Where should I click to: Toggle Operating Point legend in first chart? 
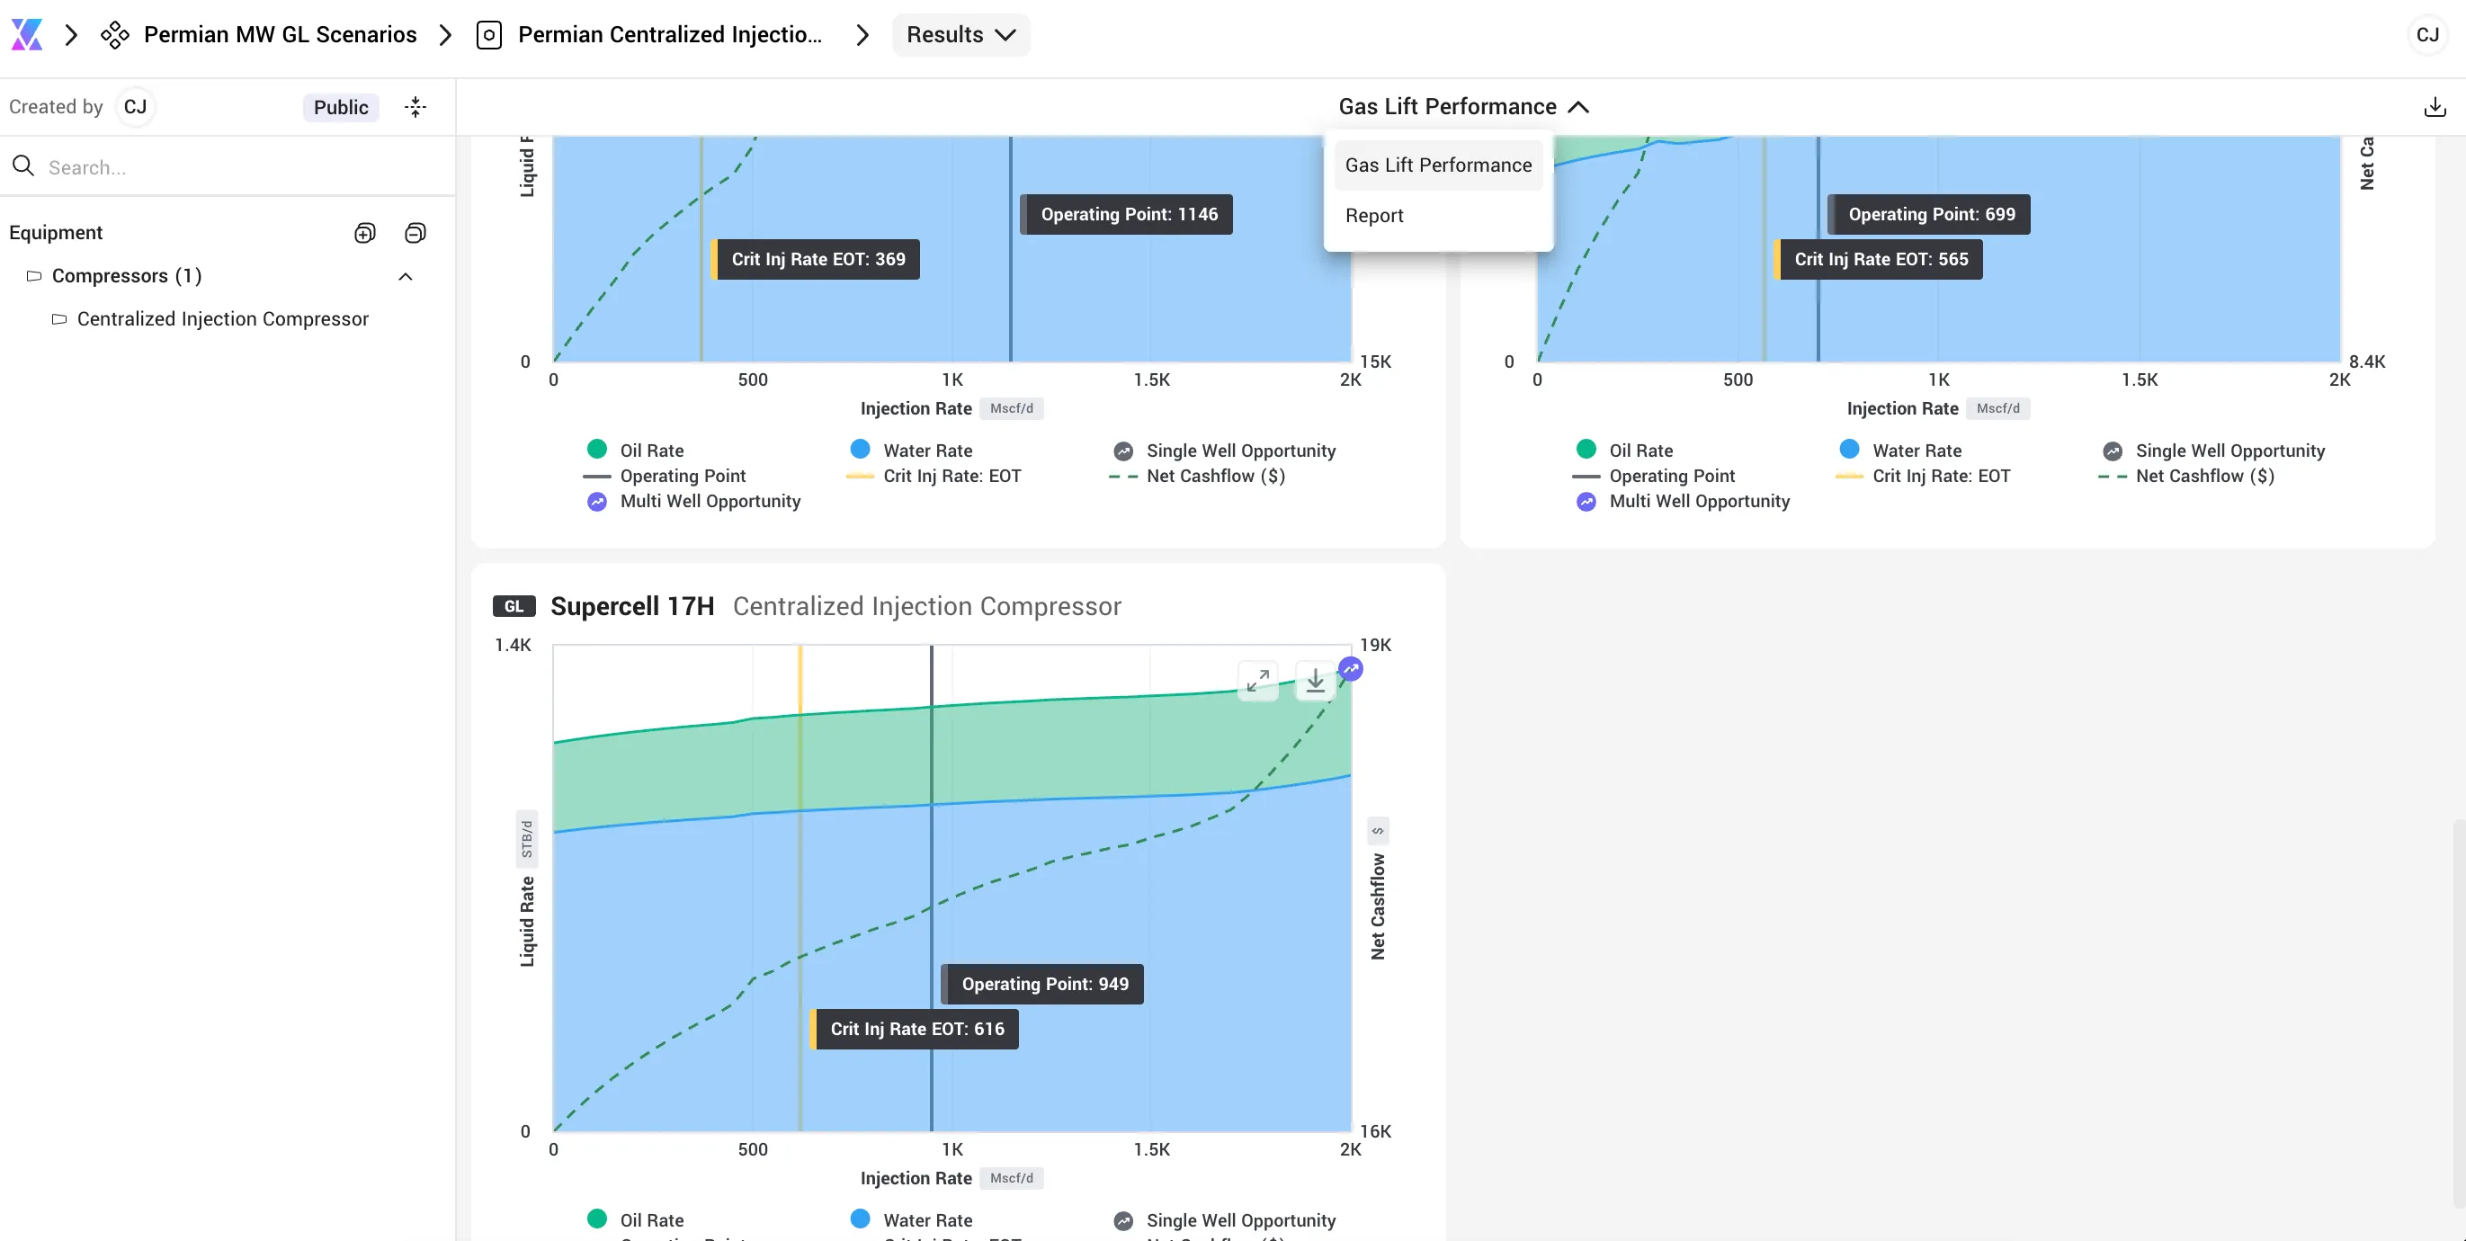pyautogui.click(x=665, y=476)
